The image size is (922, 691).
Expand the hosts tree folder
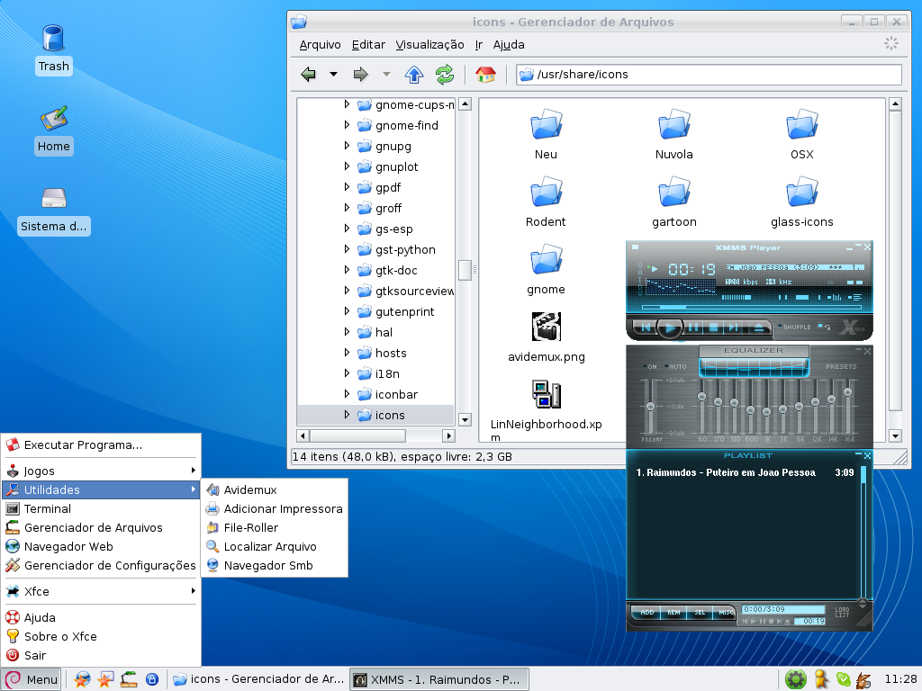tap(347, 353)
